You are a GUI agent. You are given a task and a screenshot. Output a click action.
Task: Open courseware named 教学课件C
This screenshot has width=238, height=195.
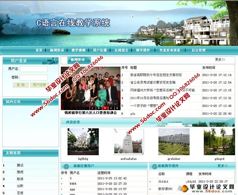point(166,189)
